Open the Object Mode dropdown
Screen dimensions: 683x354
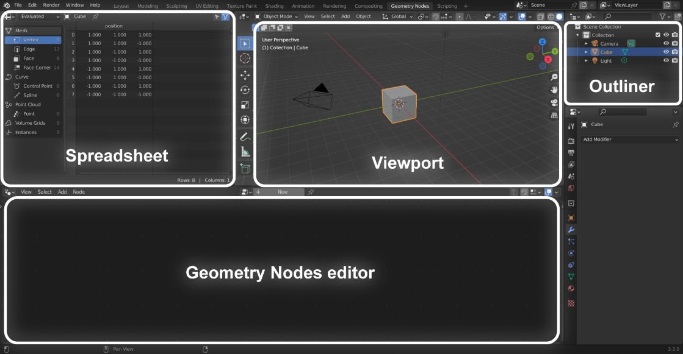pyautogui.click(x=276, y=16)
